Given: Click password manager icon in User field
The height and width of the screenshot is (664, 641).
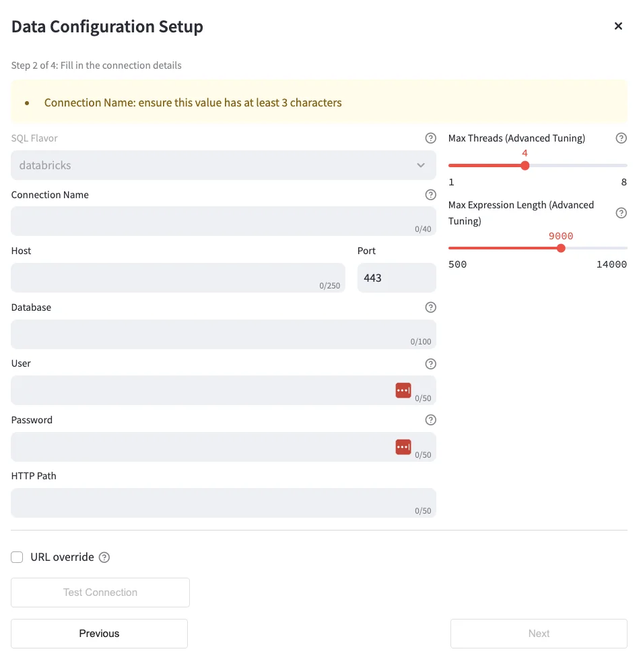Looking at the screenshot, I should (x=403, y=390).
